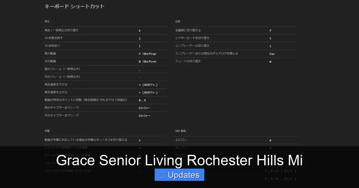Image resolution: width=359 pixels, height=188 pixels.
Task: Click the "Esc" shortcut key value
Action: click(272, 54)
